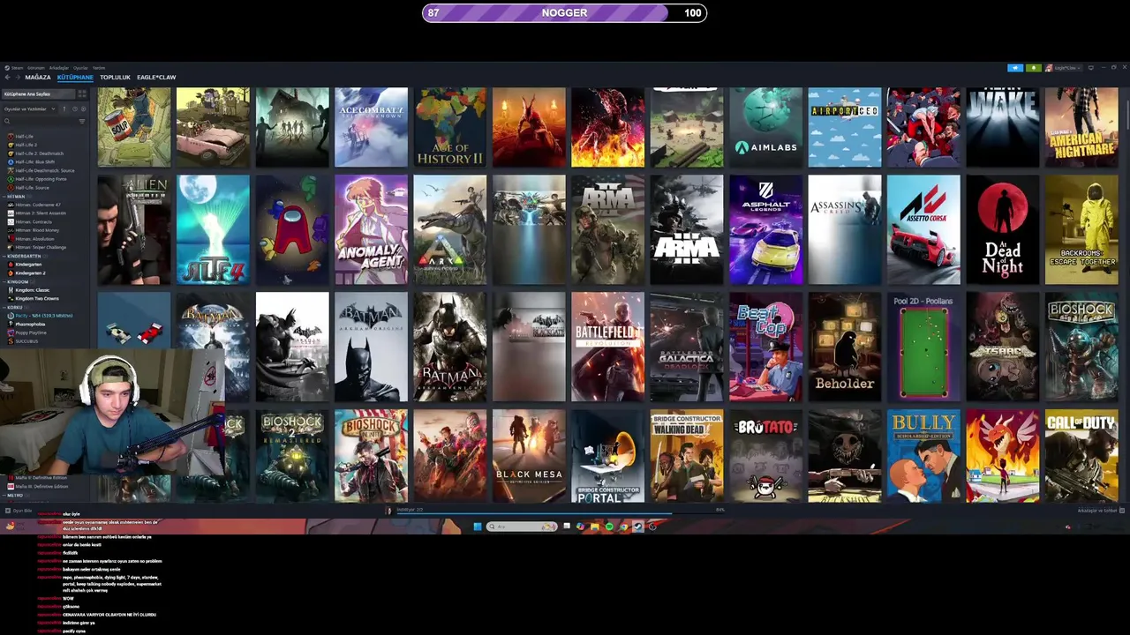Select Hitman: Codename 47 in list

(35, 205)
